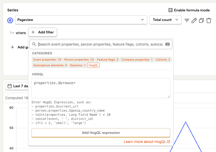Click the pencil rename series icon
The width and height of the screenshot is (216, 152).
[x=194, y=20]
